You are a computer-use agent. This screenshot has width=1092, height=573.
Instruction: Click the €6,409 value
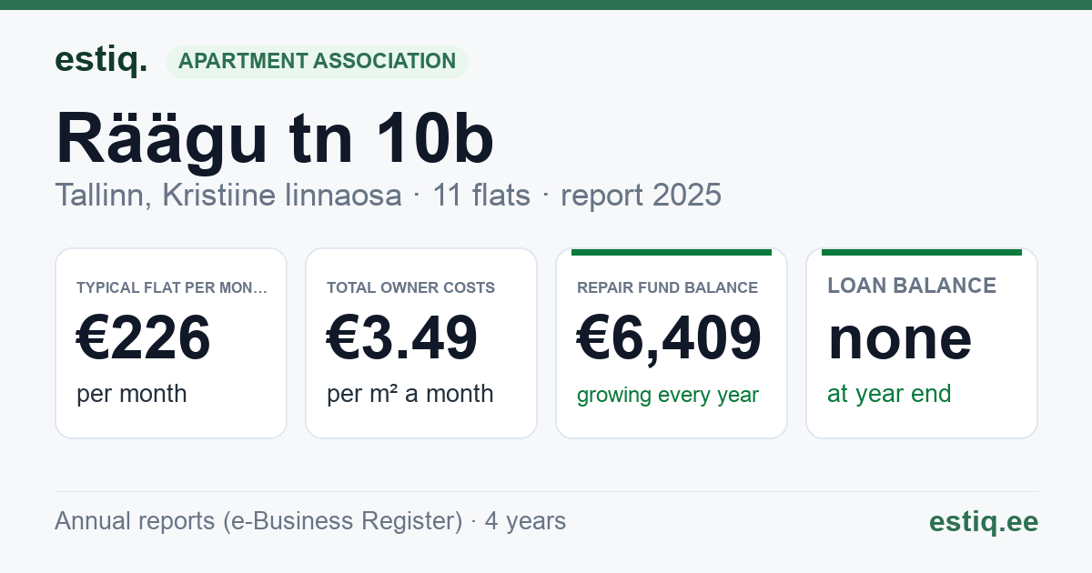click(670, 338)
